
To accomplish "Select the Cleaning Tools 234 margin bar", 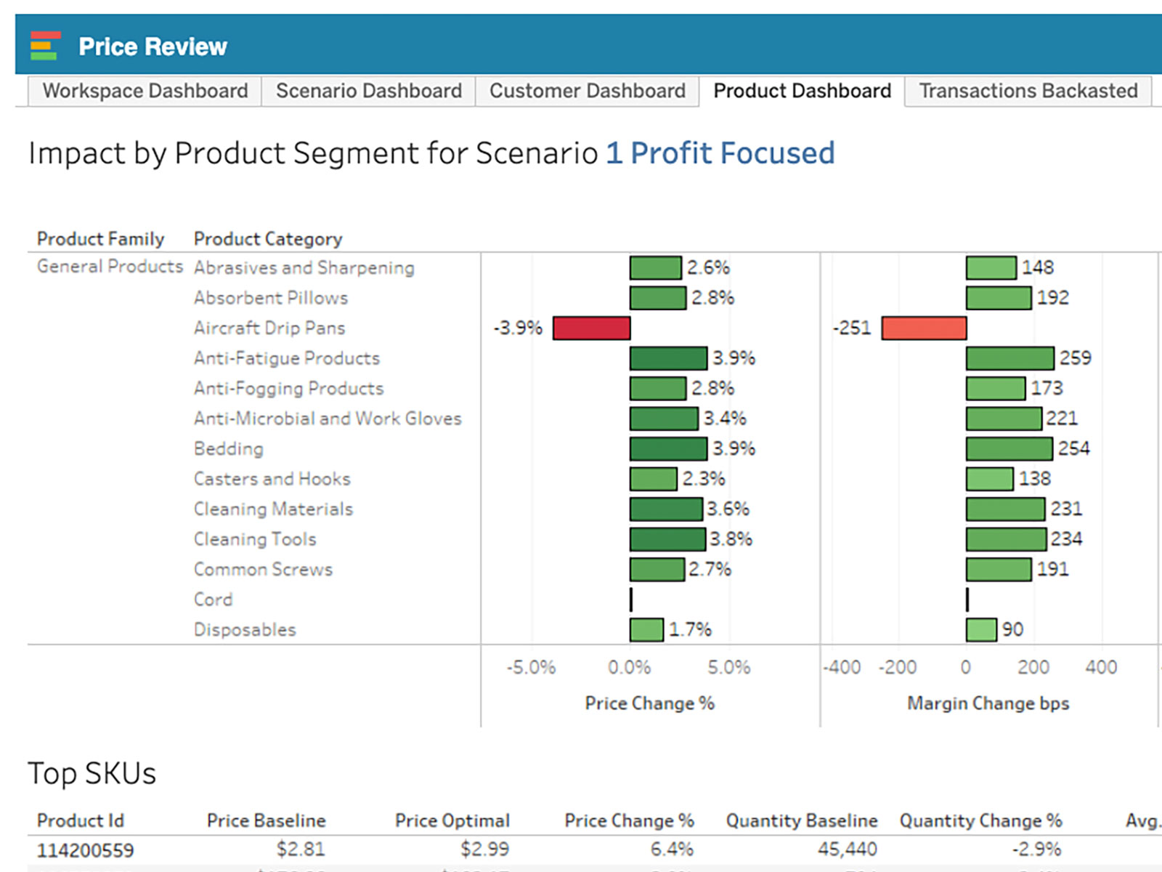I will coord(1006,539).
